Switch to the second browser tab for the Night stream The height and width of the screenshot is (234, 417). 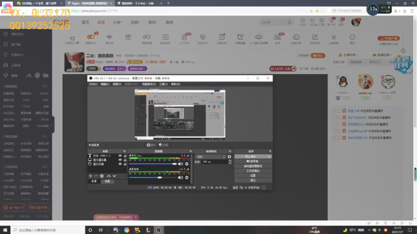pyautogui.click(x=89, y=3)
